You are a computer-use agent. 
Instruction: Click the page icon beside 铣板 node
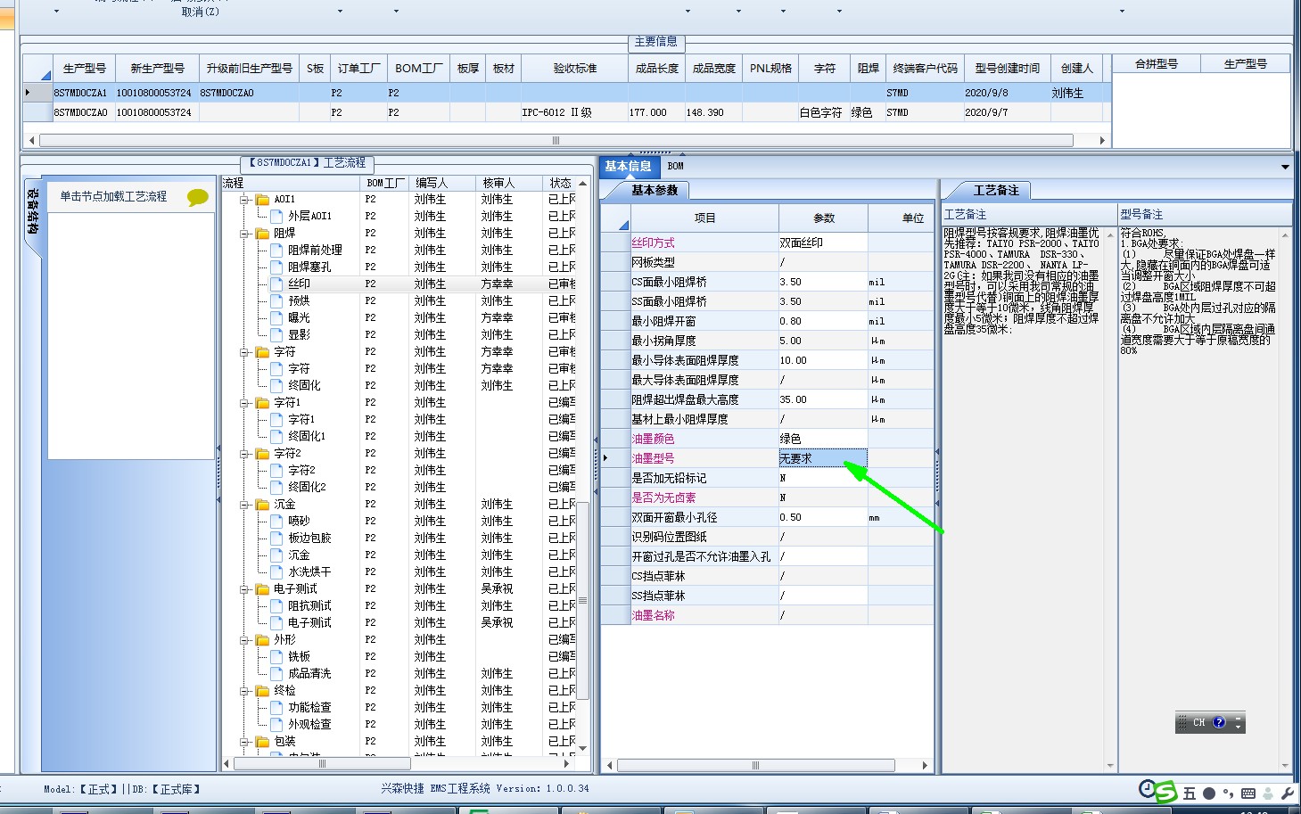point(276,656)
